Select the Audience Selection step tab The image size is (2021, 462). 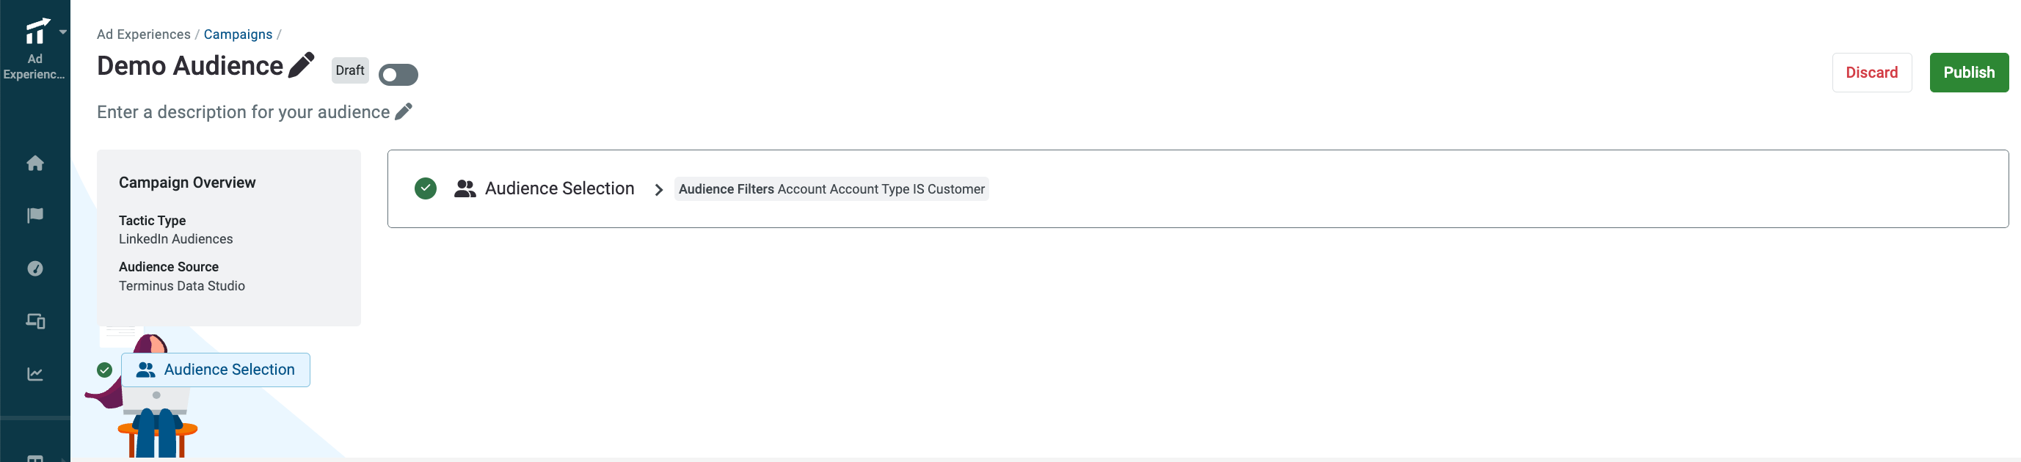[x=216, y=370]
